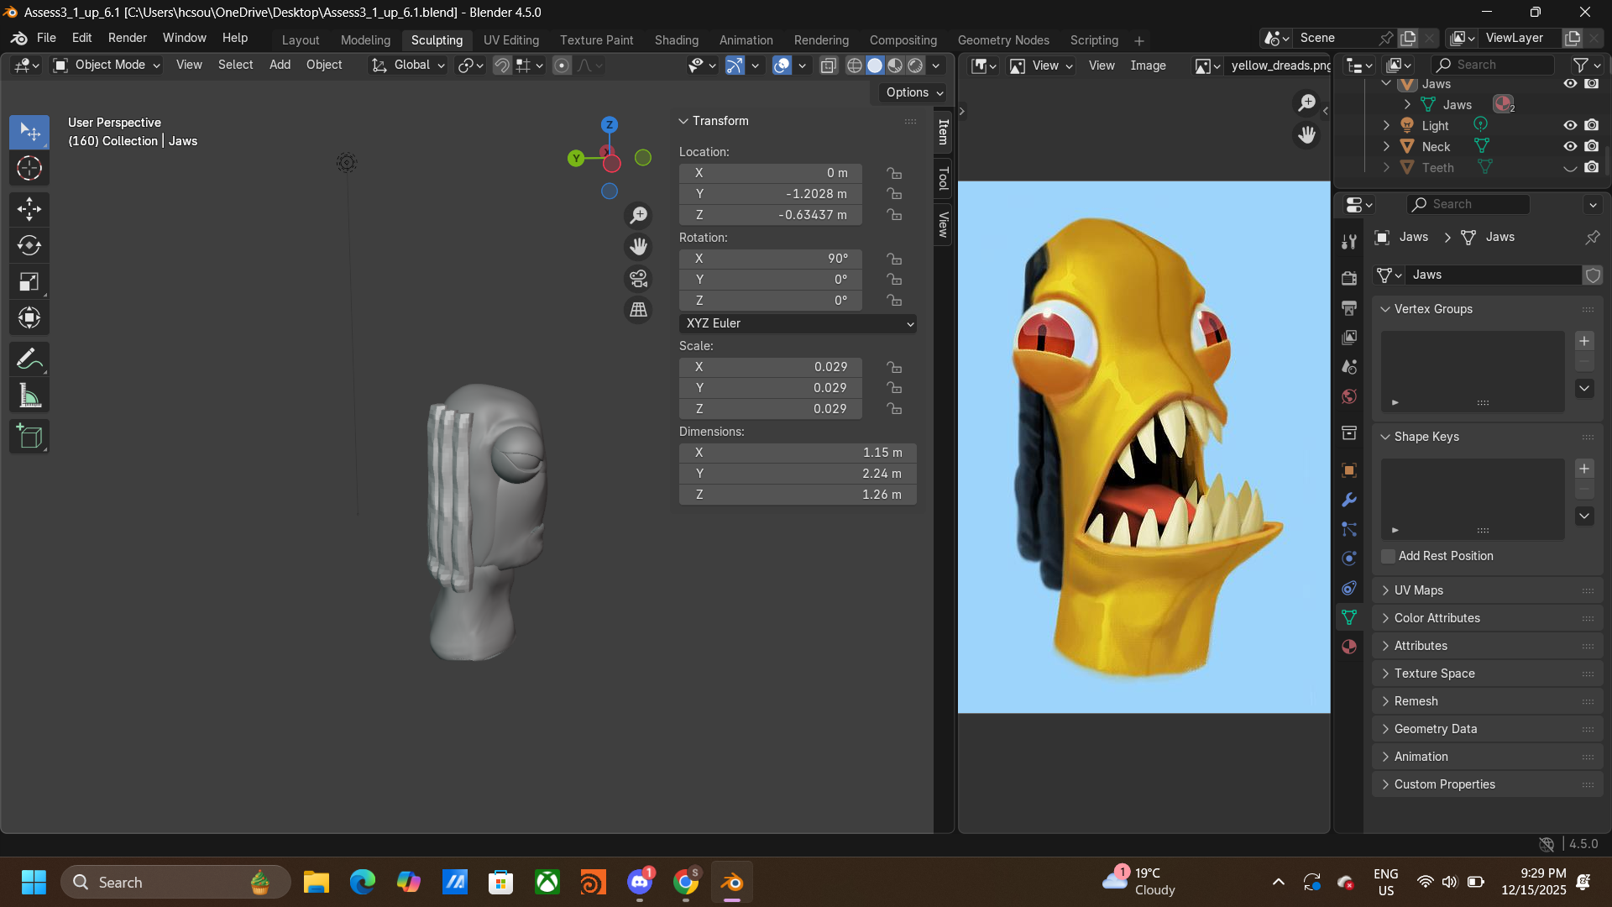Viewport: 1612px width, 907px height.
Task: Open the Modifiers wrench properties tab
Action: (1349, 500)
